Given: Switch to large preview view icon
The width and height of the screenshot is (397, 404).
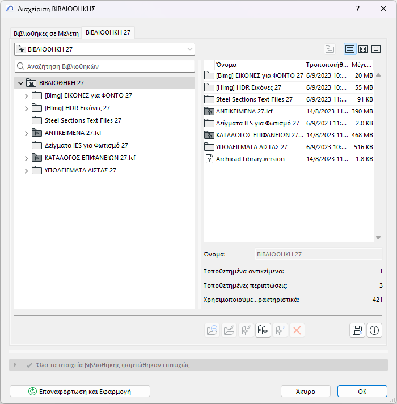Looking at the screenshot, I should point(376,49).
